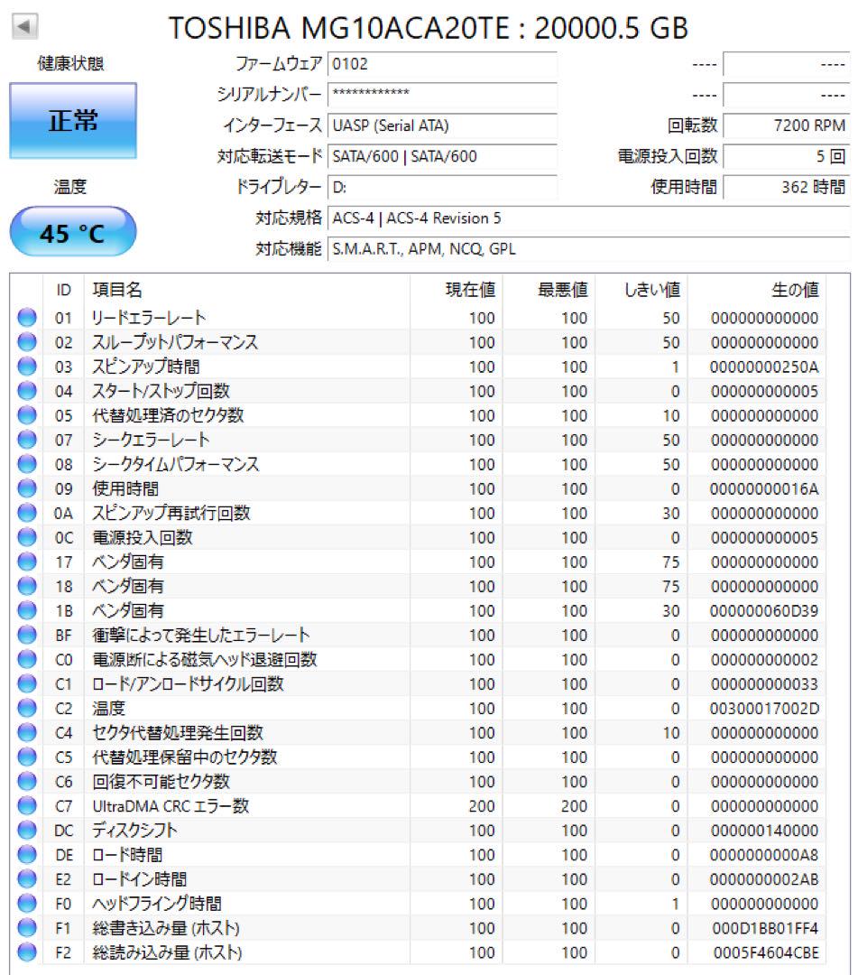Click the power-on count field 5 回

click(786, 156)
